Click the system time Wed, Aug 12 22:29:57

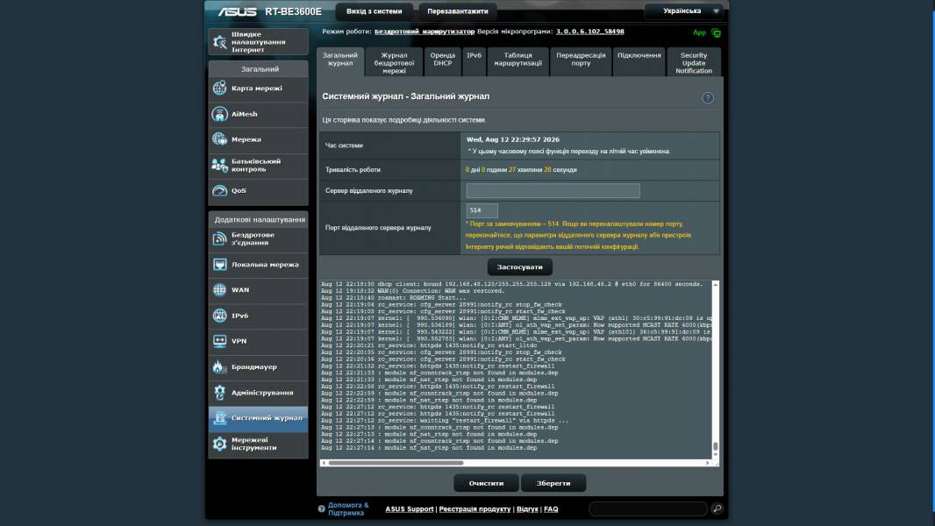[513, 139]
